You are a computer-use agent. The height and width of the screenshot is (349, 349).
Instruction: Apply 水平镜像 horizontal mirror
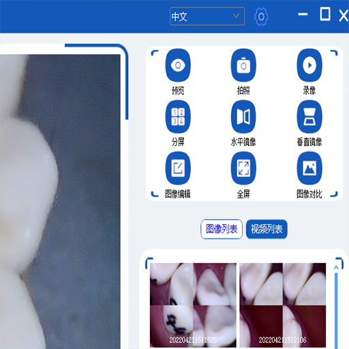click(243, 117)
